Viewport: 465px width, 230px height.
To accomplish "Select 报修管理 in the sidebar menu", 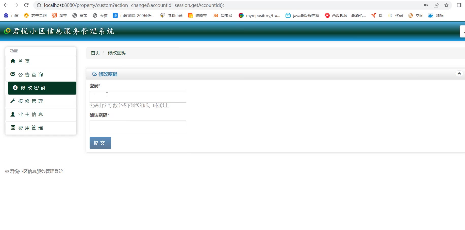I will 41,101.
